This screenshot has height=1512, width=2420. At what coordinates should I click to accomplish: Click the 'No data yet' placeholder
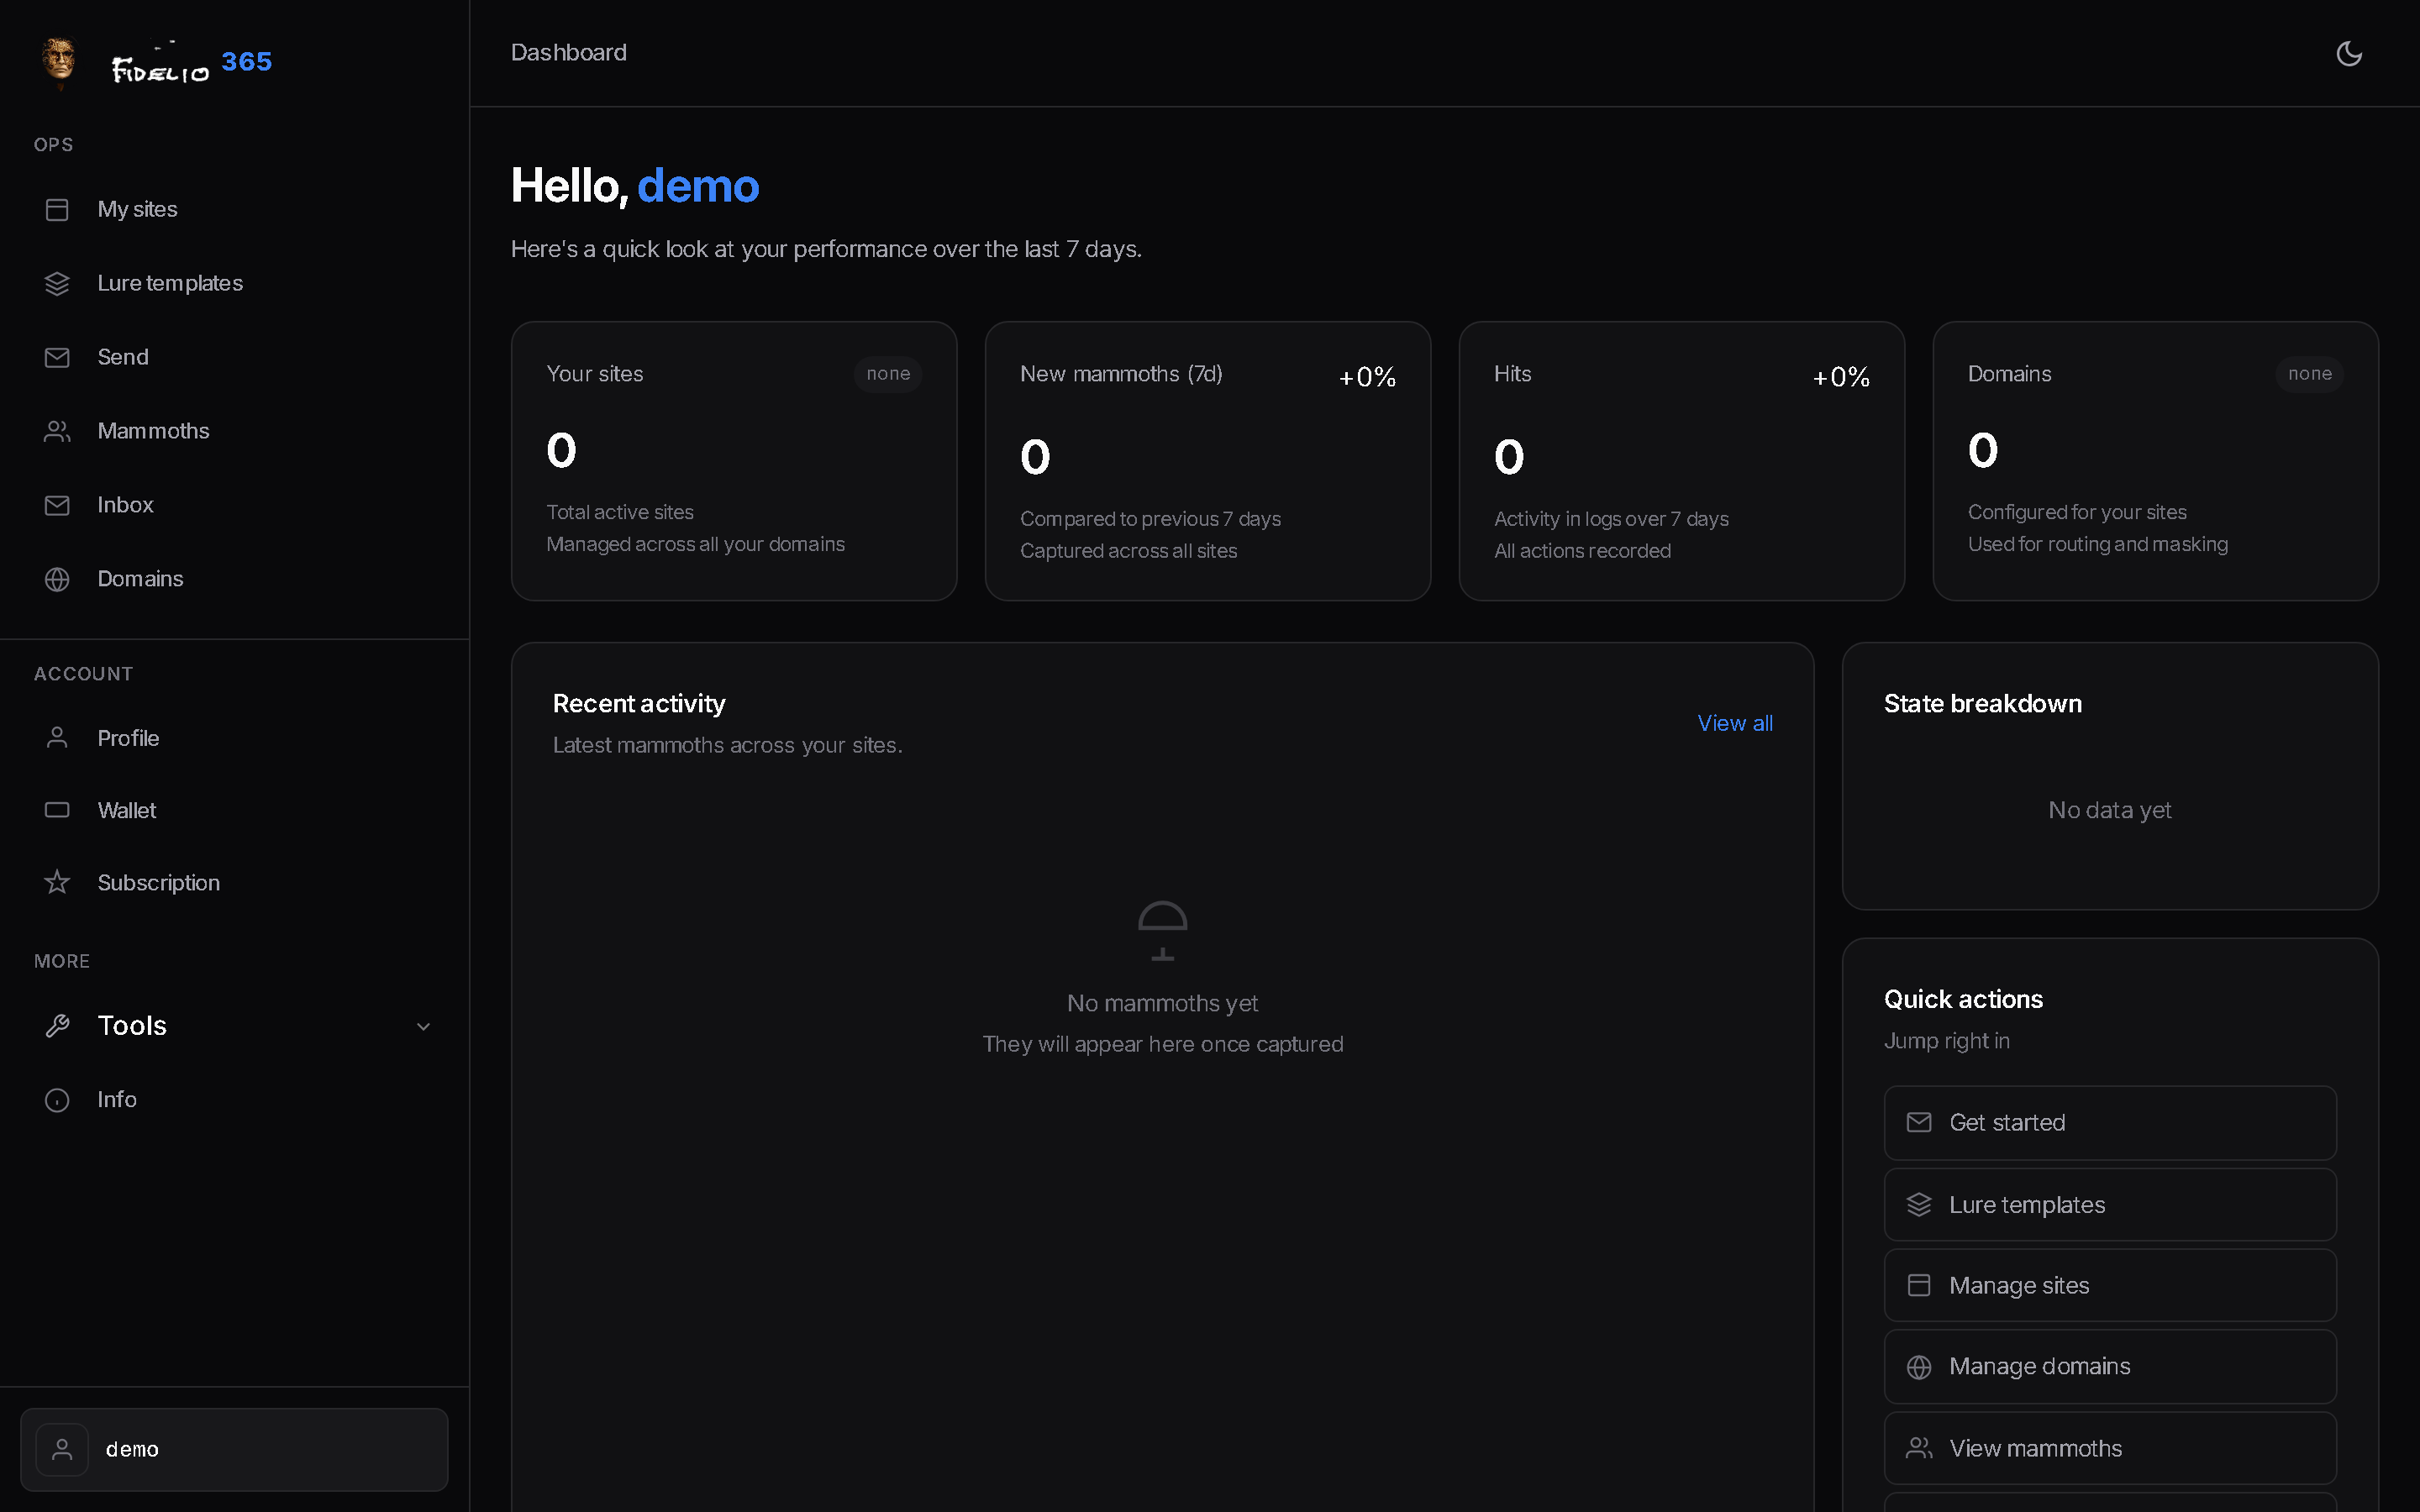tap(2110, 810)
